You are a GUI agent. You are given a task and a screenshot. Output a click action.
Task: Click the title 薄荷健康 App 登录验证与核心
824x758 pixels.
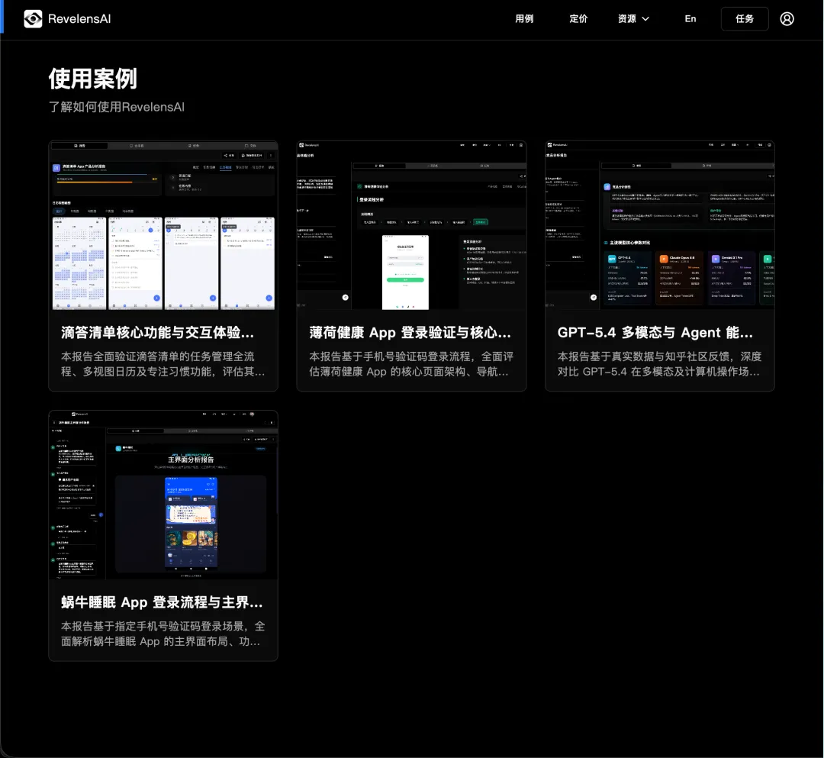click(410, 333)
